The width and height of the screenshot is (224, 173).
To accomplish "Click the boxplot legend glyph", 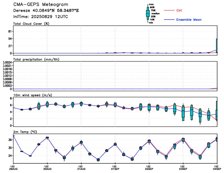I will tap(148, 14).
